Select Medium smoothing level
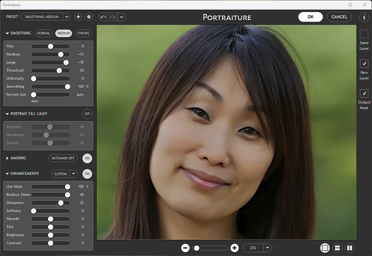Viewport: 372px width, 256px height. 64,33
